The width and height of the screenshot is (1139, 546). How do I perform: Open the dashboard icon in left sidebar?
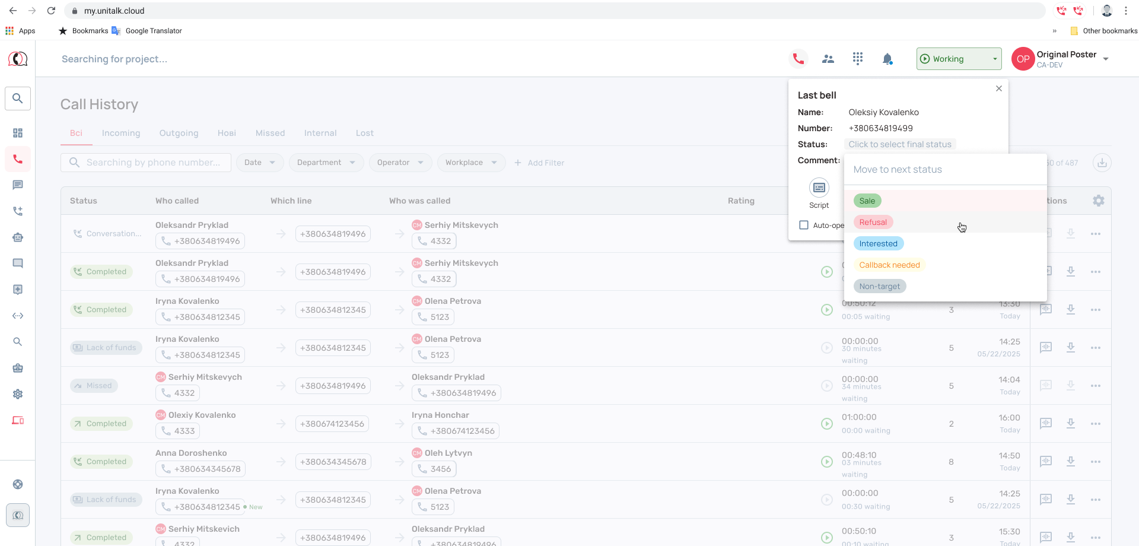18,133
